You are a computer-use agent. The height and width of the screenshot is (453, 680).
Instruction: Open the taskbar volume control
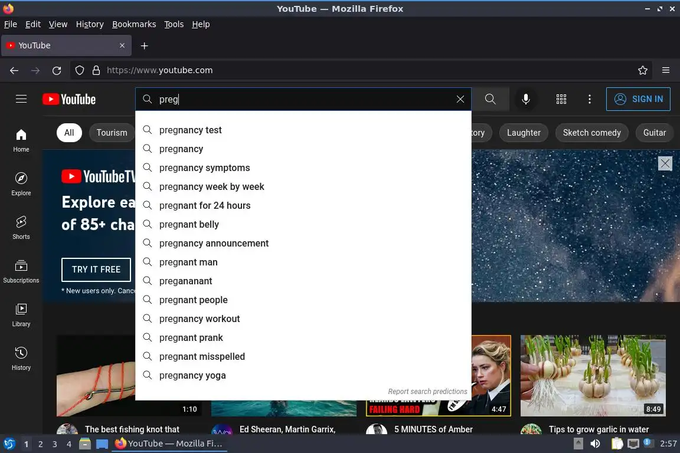(595, 444)
